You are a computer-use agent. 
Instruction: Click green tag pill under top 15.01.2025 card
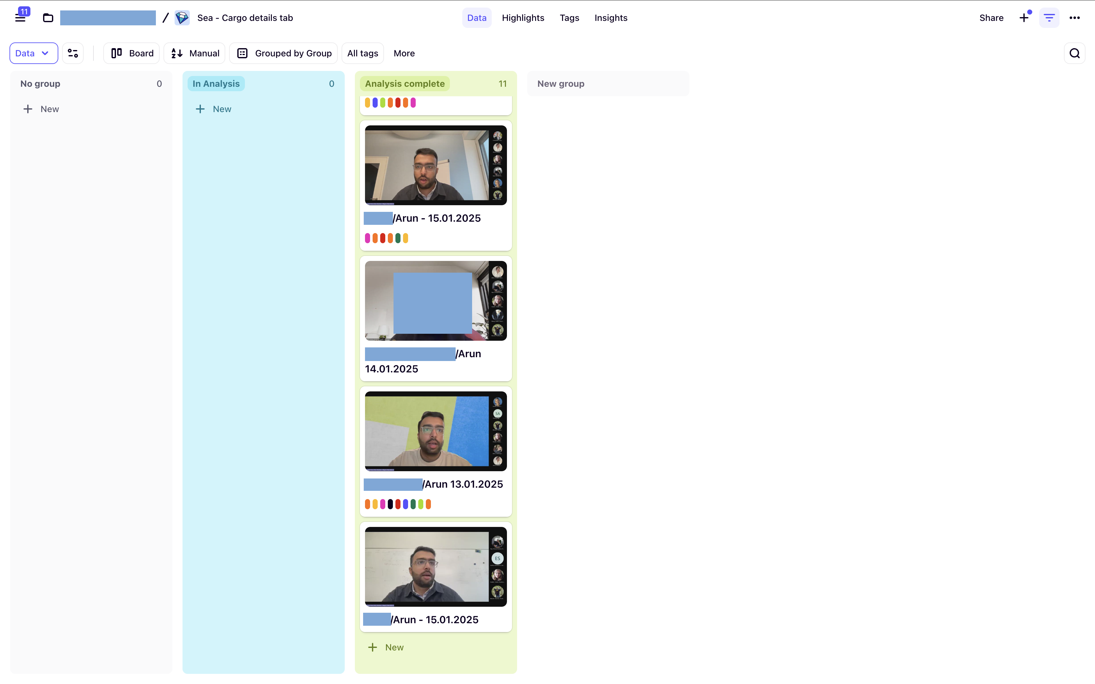pos(398,238)
